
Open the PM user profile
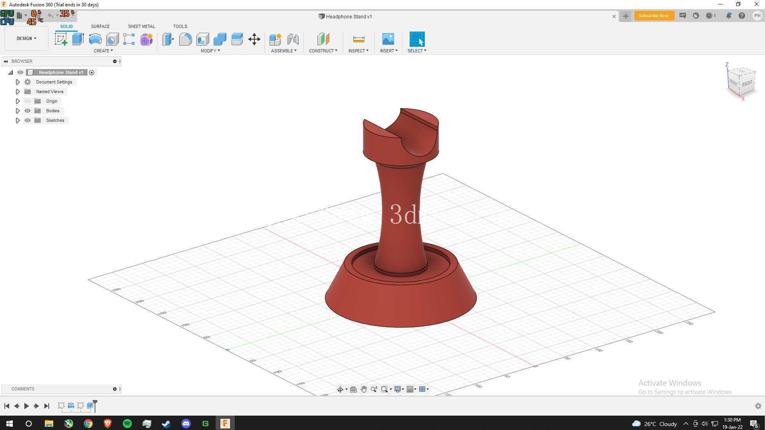tap(757, 16)
